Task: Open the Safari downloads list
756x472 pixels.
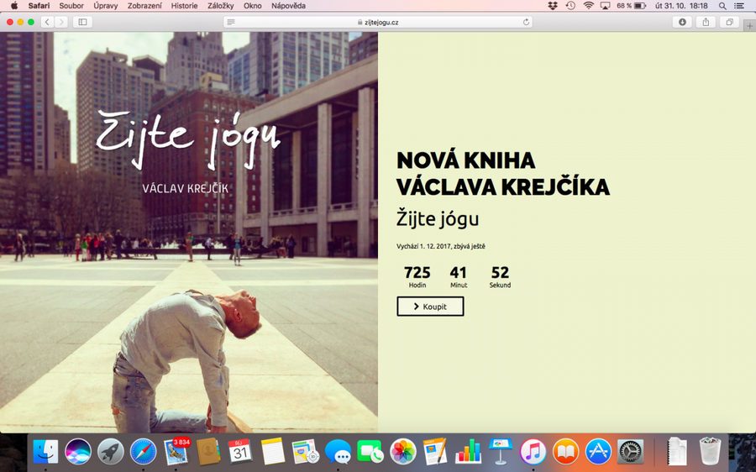Action: point(682,22)
